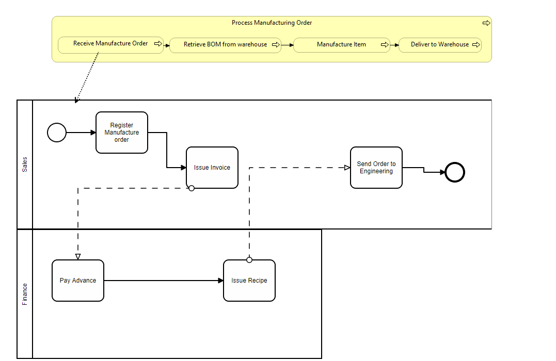The width and height of the screenshot is (556, 361).
Task: Click message flow arrowhead at Send Order to Engineering
Action: click(347, 168)
